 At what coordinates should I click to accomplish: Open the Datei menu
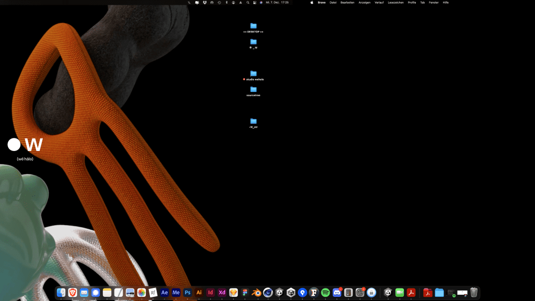click(x=333, y=3)
